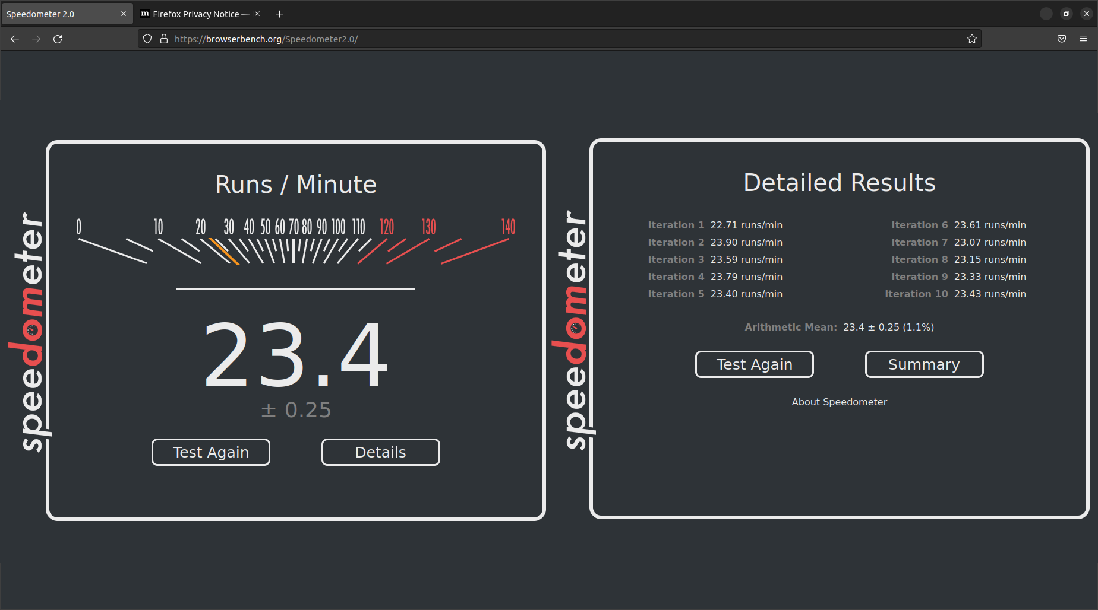Click Test Again in Detailed Results panel
The width and height of the screenshot is (1098, 610).
755,364
